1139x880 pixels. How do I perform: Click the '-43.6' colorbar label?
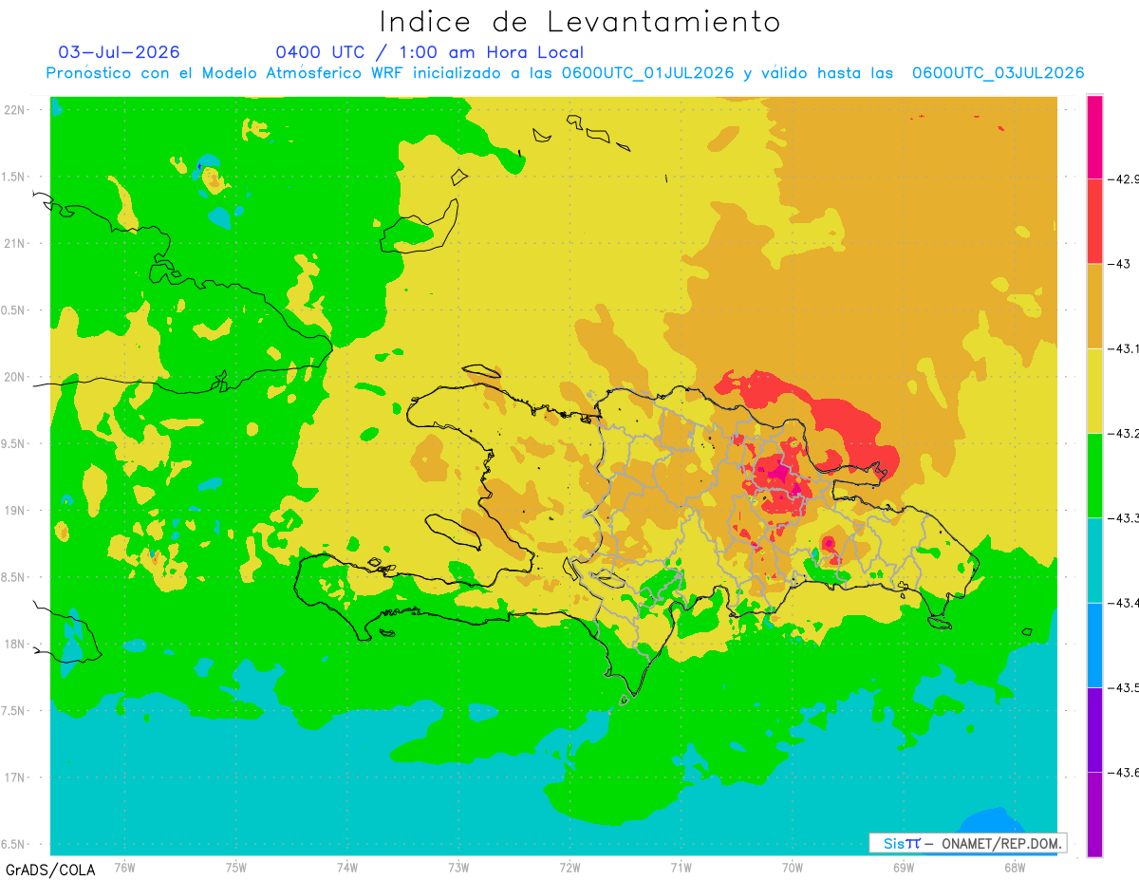pos(1124,772)
